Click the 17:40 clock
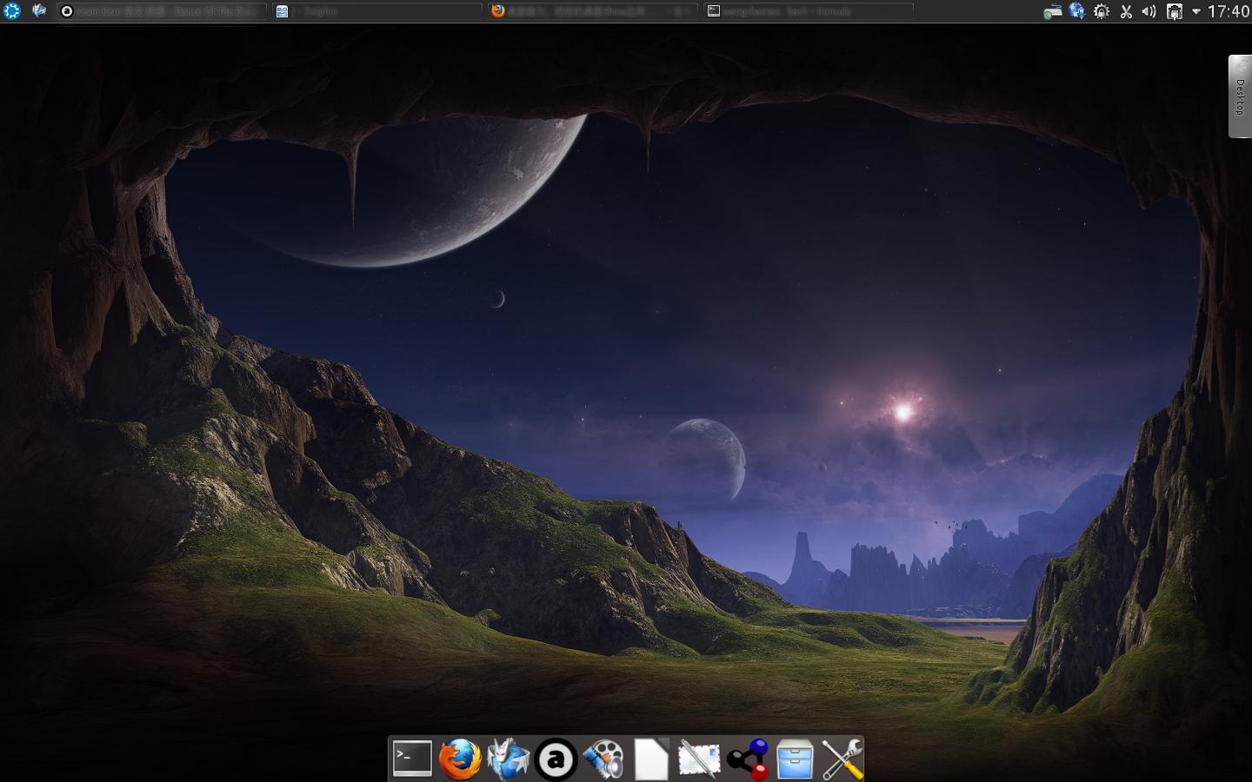 1229,11
